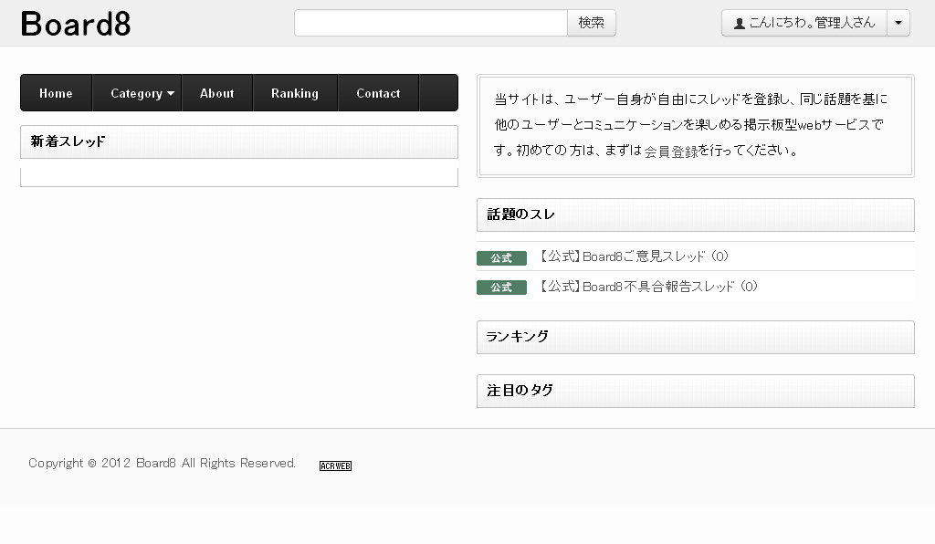The height and width of the screenshot is (544, 935).
Task: Follow the 会員登録 registration link
Action: (671, 152)
